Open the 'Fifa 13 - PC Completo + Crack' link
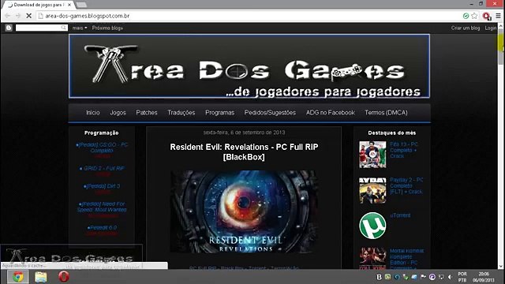 (404, 150)
